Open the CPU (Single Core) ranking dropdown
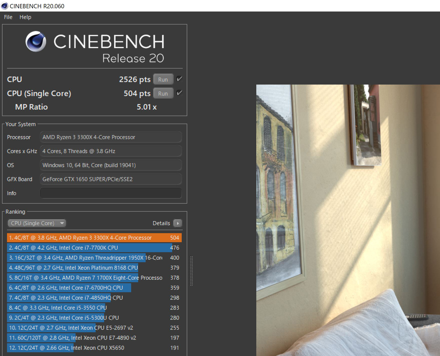Image resolution: width=440 pixels, height=356 pixels. coord(37,223)
